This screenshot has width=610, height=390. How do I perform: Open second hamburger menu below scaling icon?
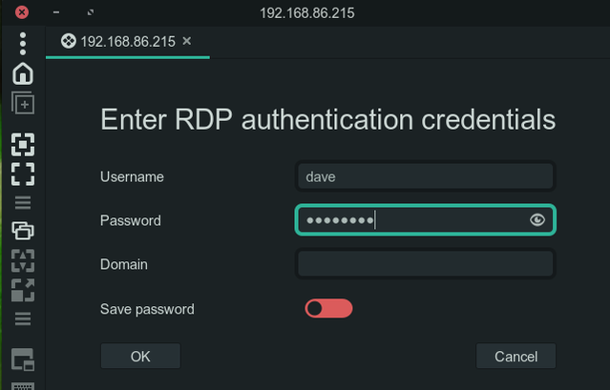(x=23, y=318)
